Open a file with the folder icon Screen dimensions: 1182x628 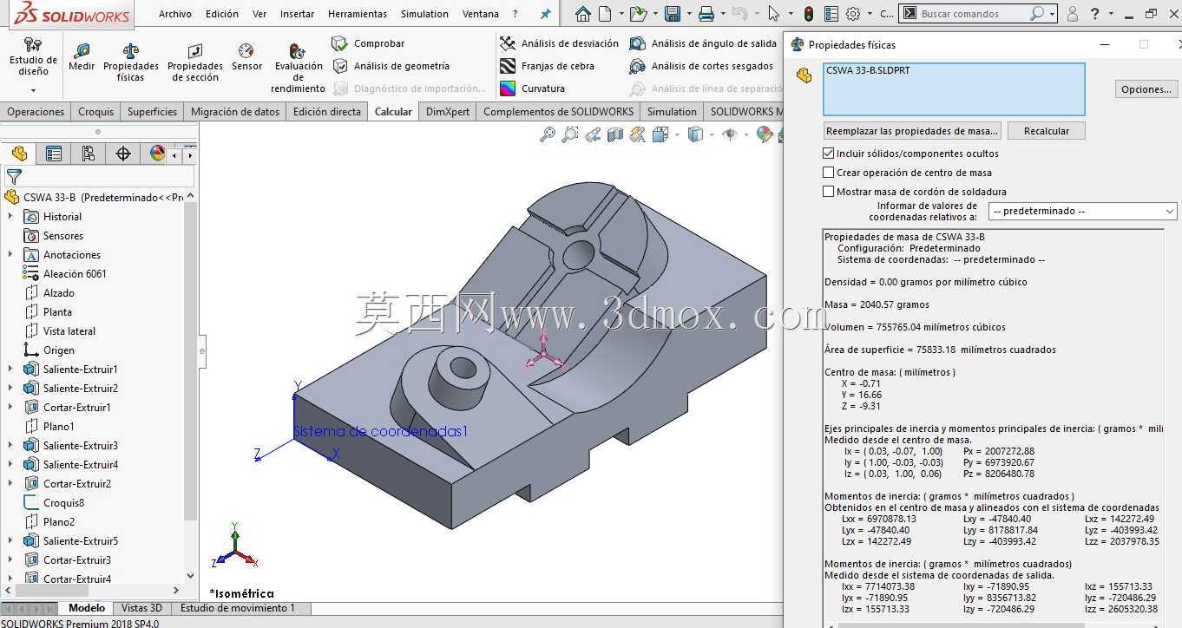pos(638,14)
